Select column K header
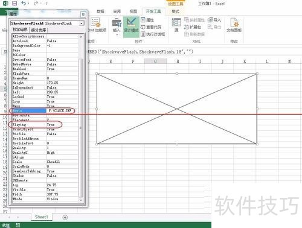302x228 pixels. pos(245,61)
